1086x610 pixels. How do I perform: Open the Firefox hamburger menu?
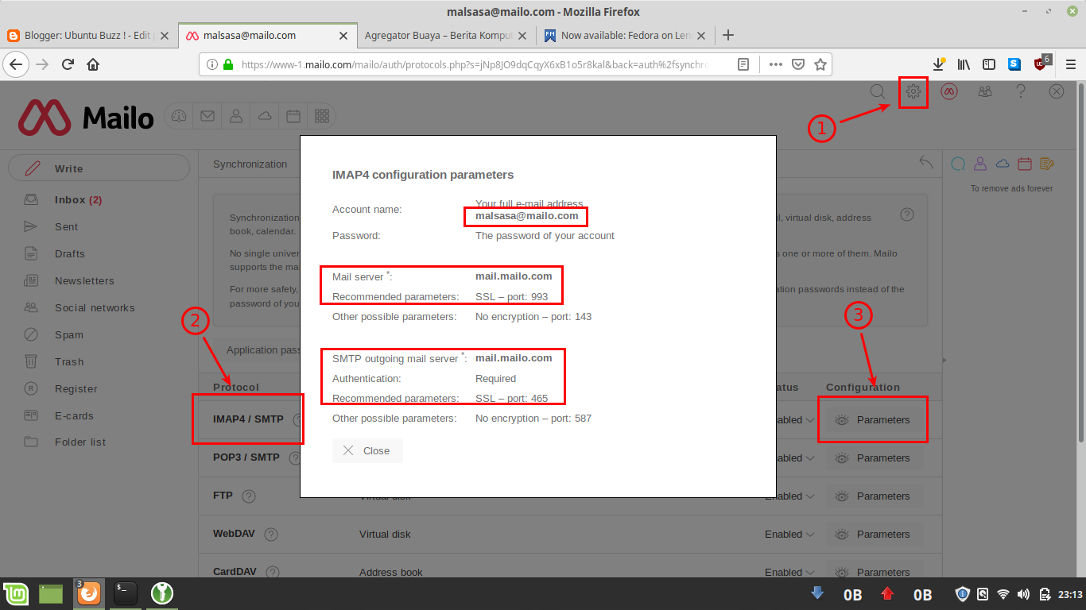(1071, 64)
